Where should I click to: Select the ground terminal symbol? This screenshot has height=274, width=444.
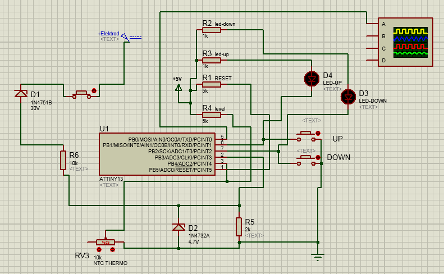click(x=318, y=258)
